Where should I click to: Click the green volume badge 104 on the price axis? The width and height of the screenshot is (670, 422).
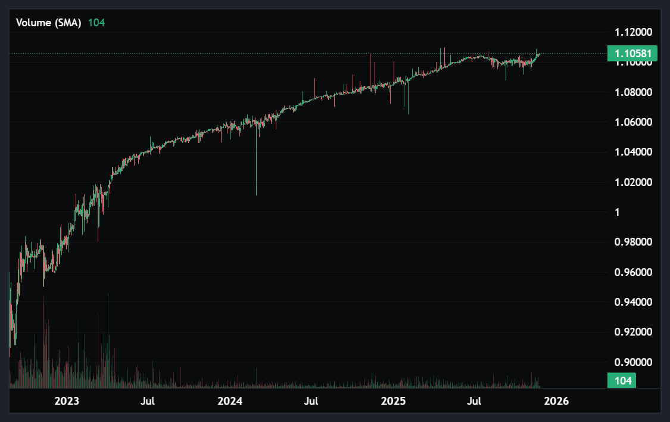[x=622, y=380]
